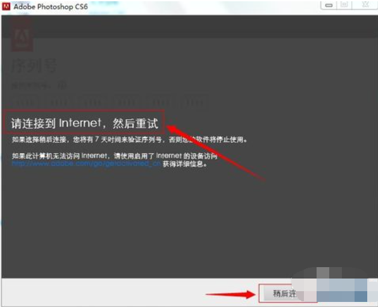
Task: Click the text about 7 天时间来验证序列号
Action: tap(129, 139)
